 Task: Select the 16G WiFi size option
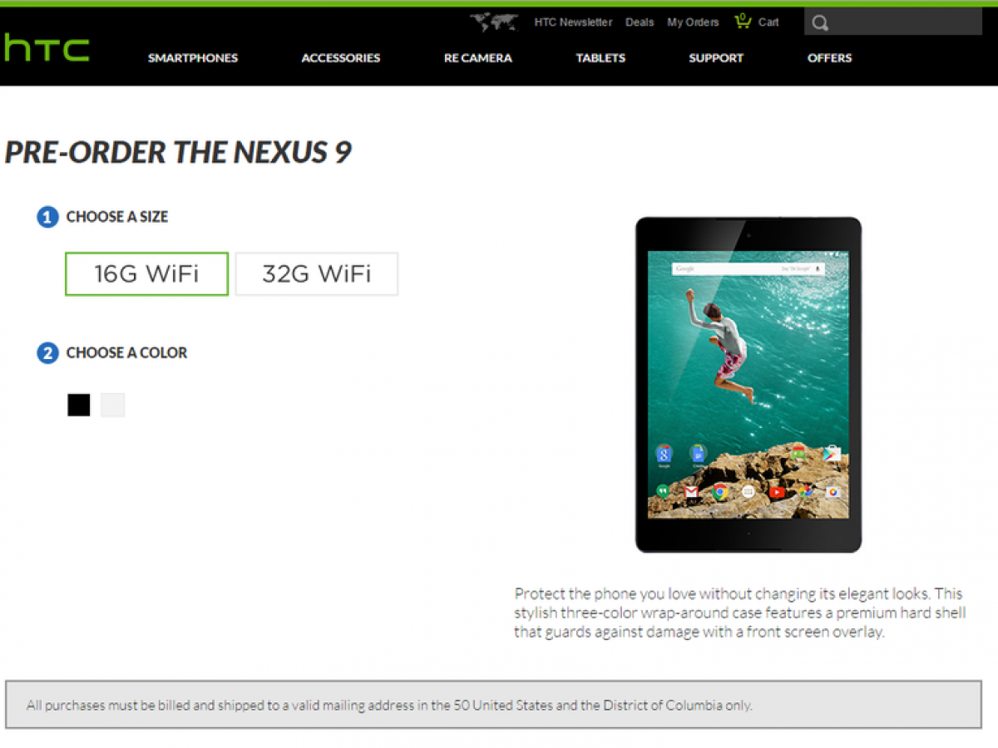[146, 274]
